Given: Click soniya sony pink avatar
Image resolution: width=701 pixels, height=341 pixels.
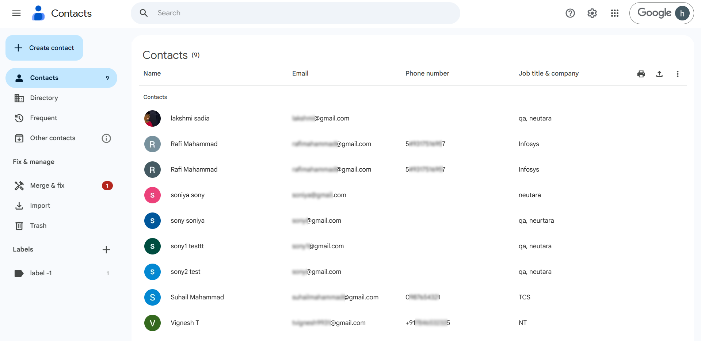Looking at the screenshot, I should point(152,195).
